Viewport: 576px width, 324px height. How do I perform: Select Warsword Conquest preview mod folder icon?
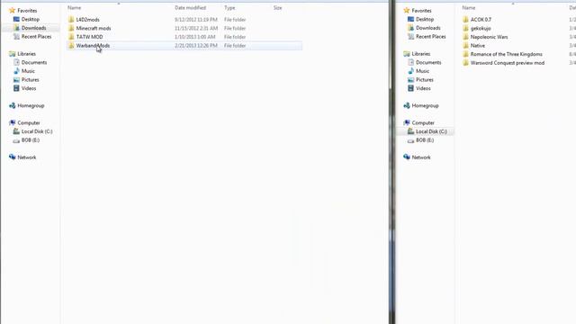pyautogui.click(x=466, y=63)
